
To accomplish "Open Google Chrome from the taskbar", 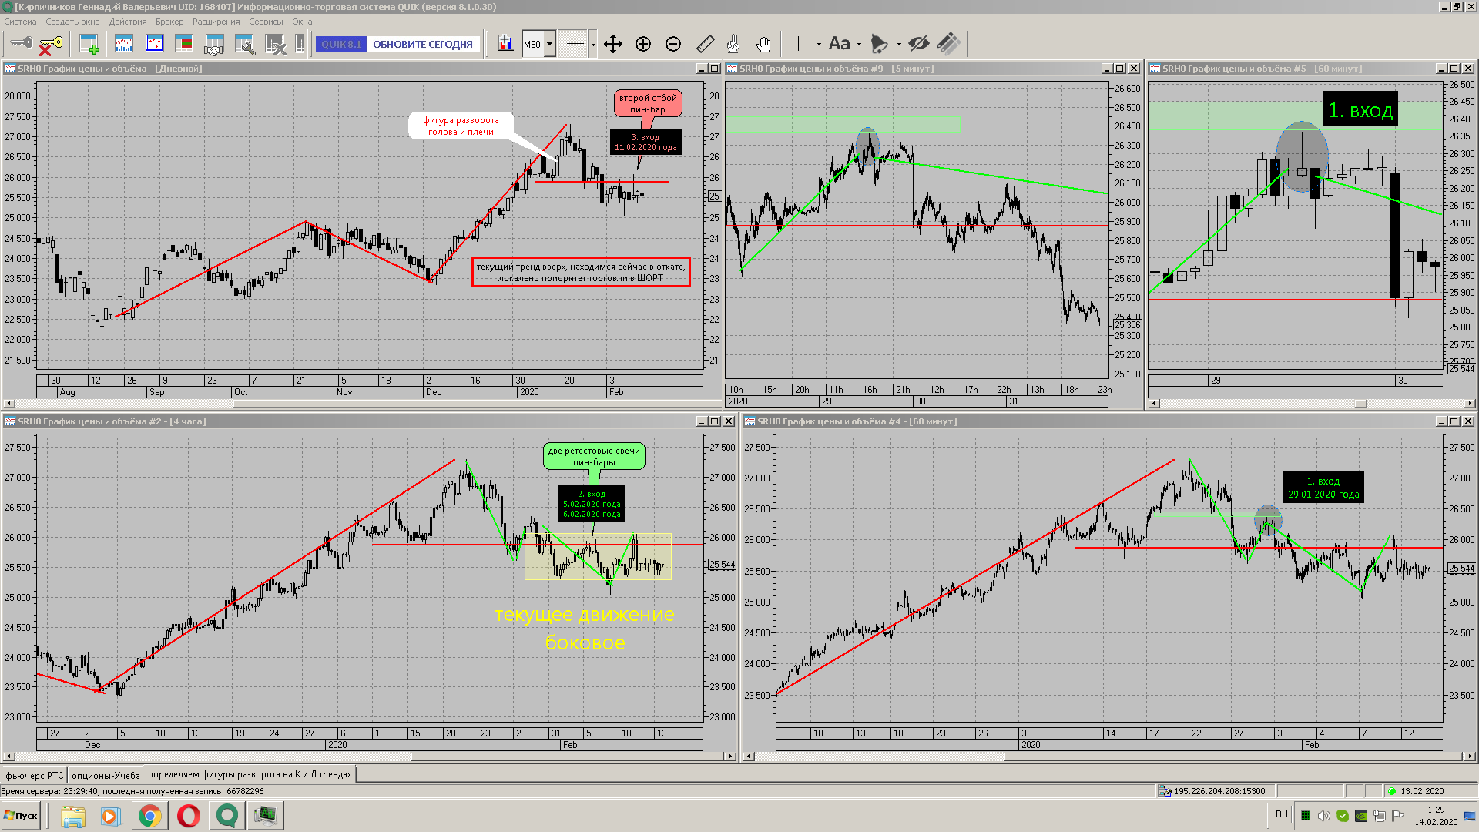I will coord(150,816).
